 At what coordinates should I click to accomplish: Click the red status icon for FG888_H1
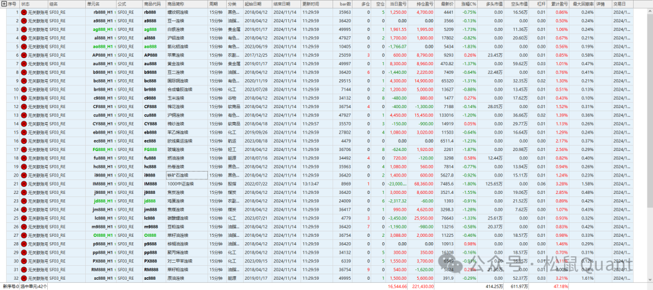click(x=24, y=149)
